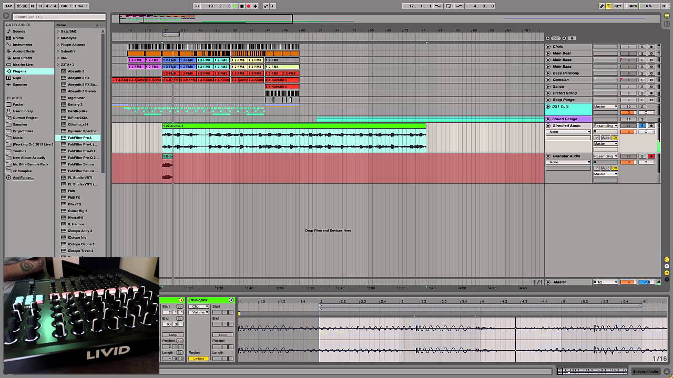Click the Lock Envelopes icon beside Set

572,38
